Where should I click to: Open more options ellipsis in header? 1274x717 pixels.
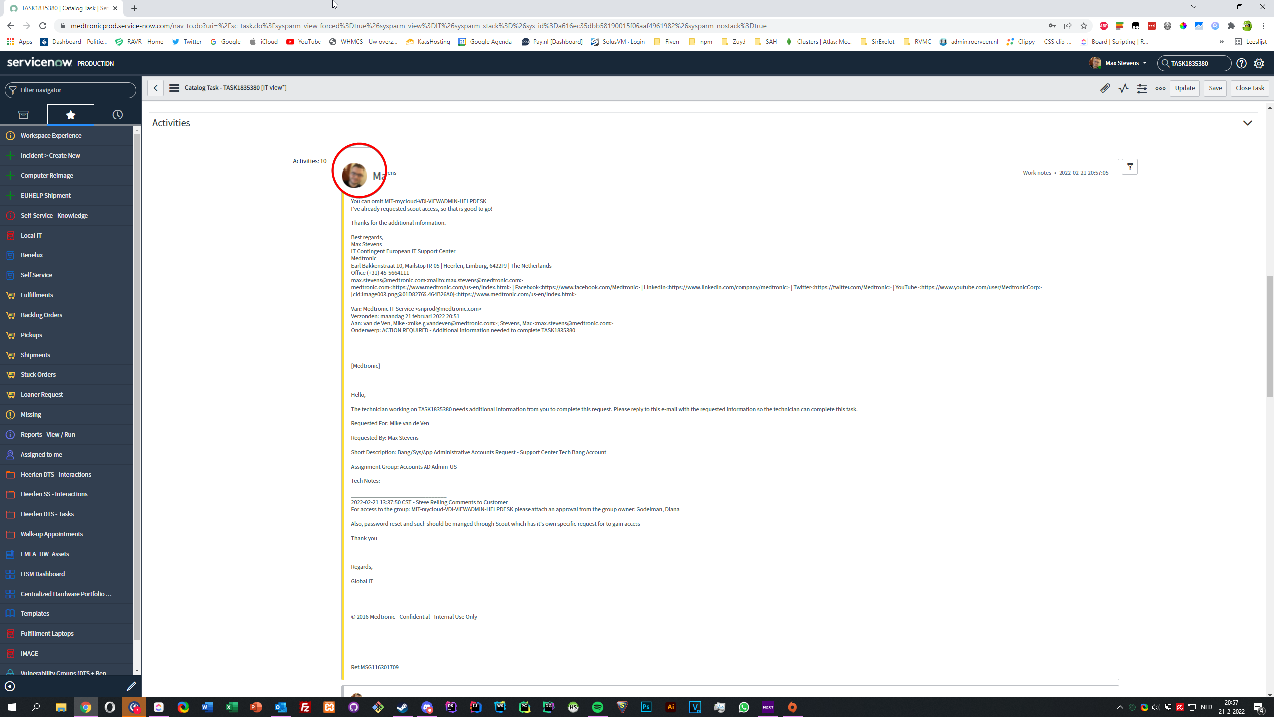click(x=1160, y=88)
